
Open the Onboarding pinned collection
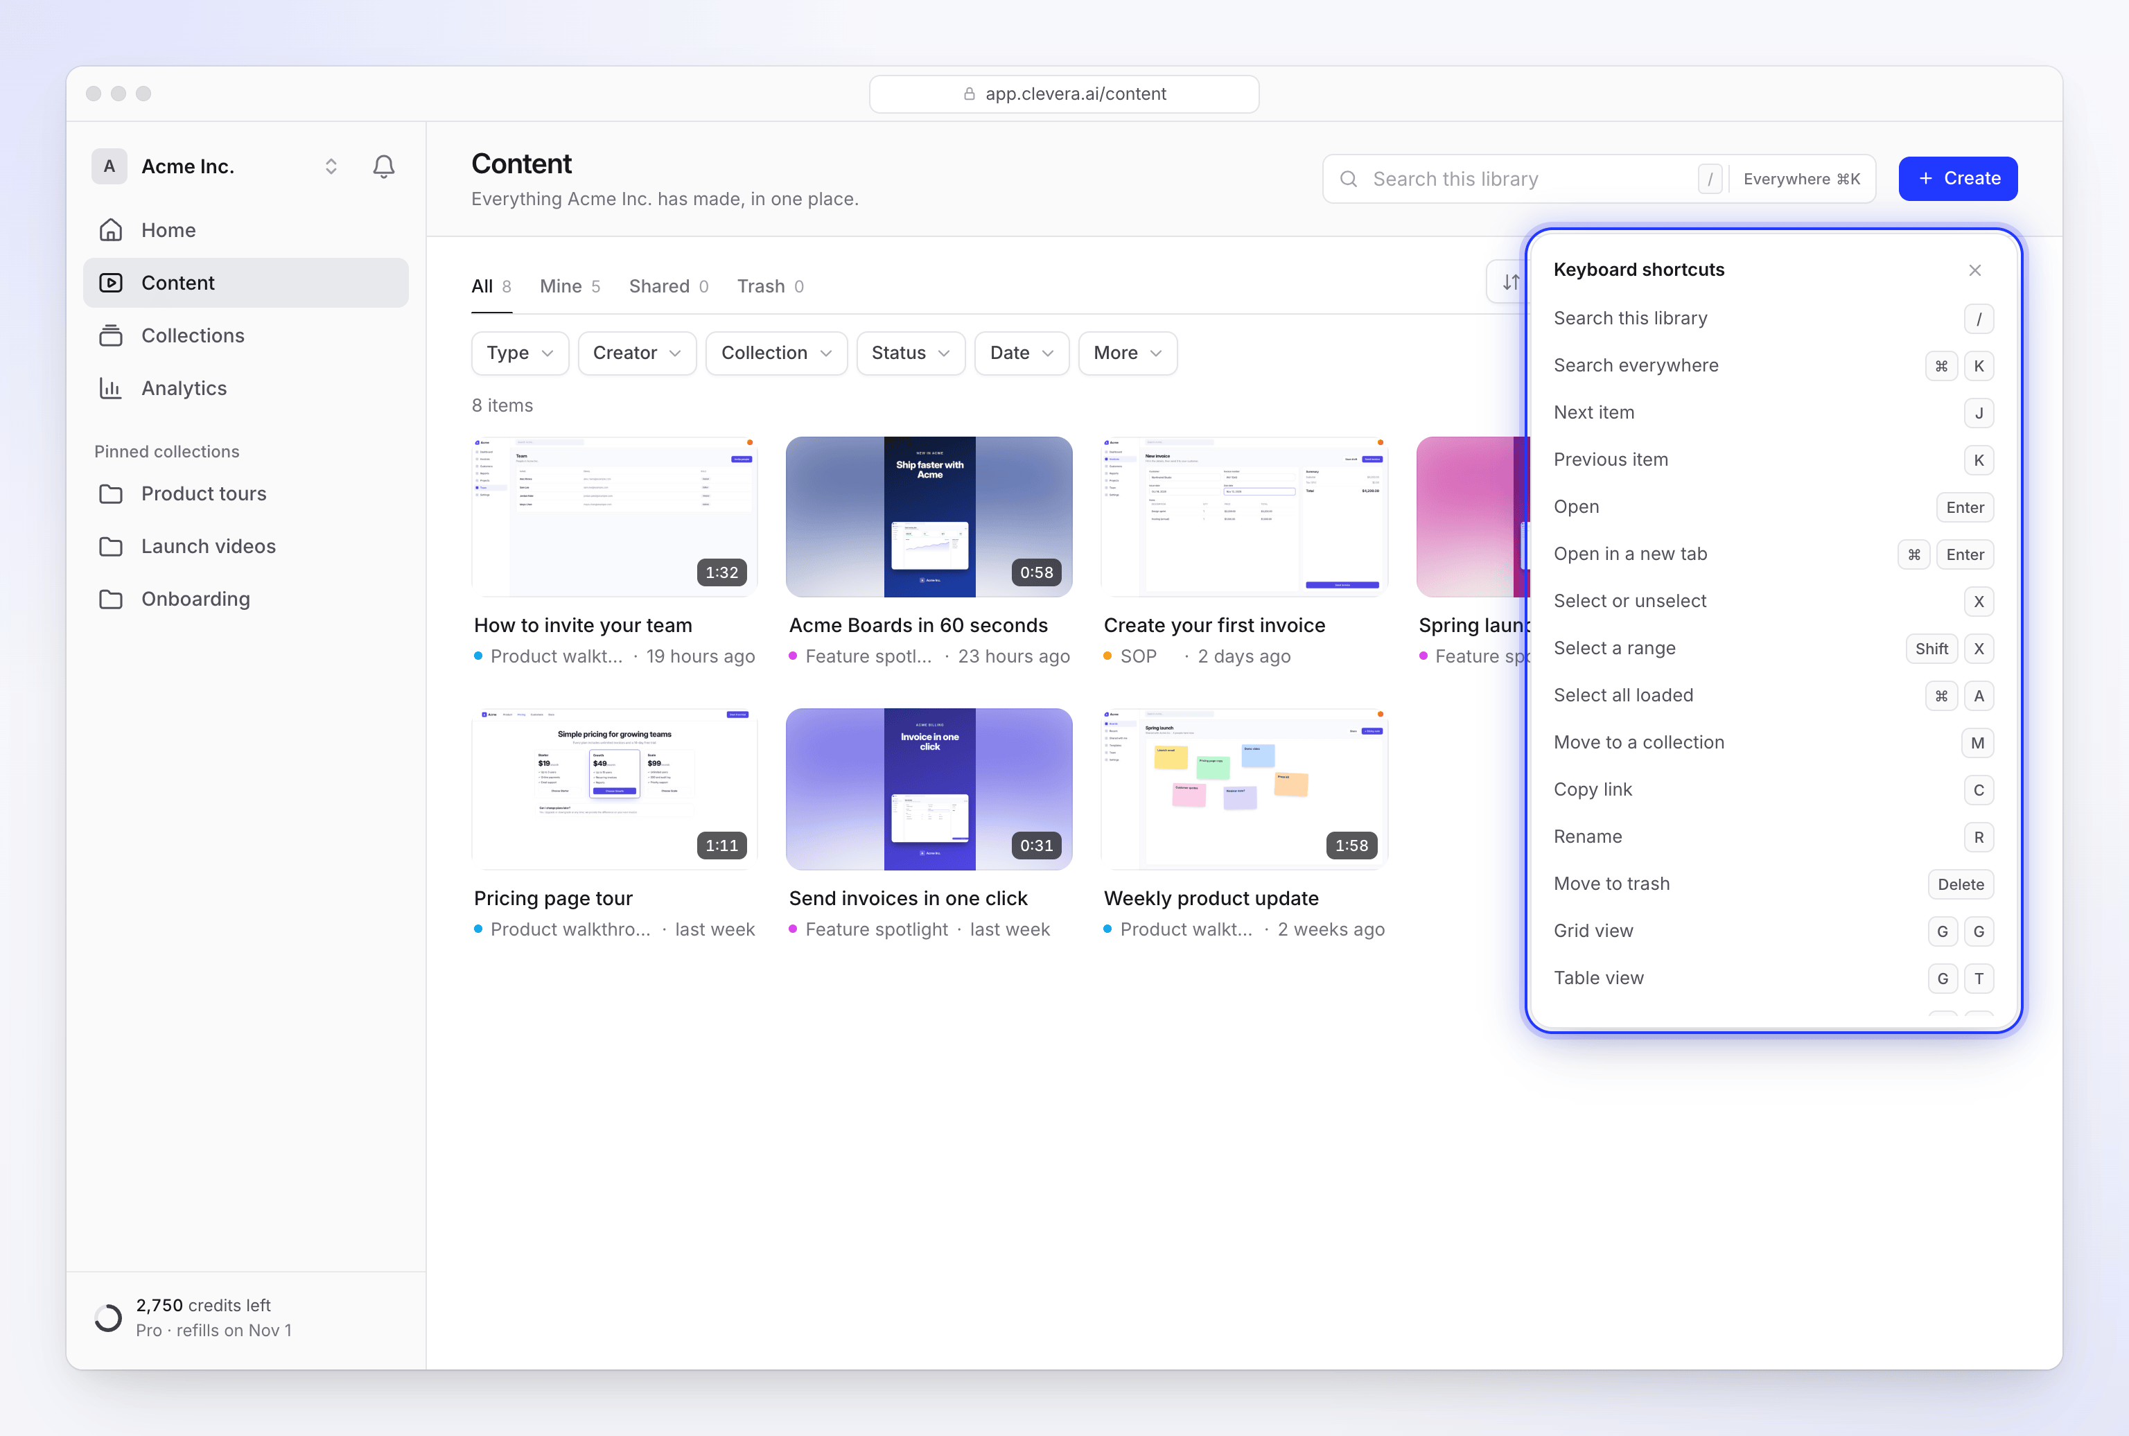[245, 599]
